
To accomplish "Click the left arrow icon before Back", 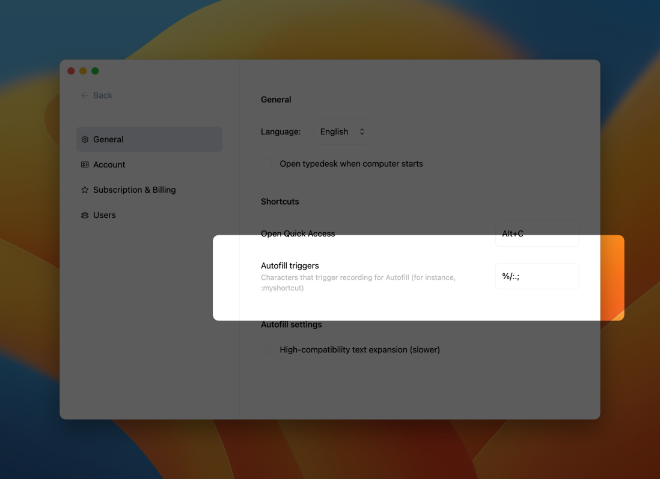I will pyautogui.click(x=84, y=95).
